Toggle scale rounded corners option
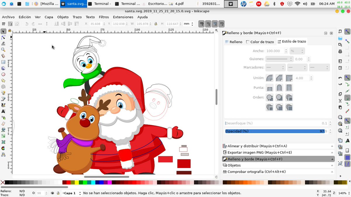 point(208,24)
